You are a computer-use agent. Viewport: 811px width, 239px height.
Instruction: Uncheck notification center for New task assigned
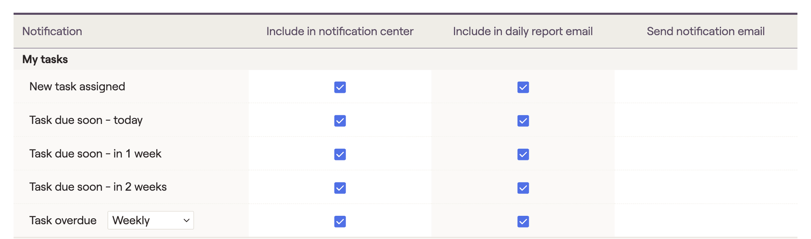[340, 87]
